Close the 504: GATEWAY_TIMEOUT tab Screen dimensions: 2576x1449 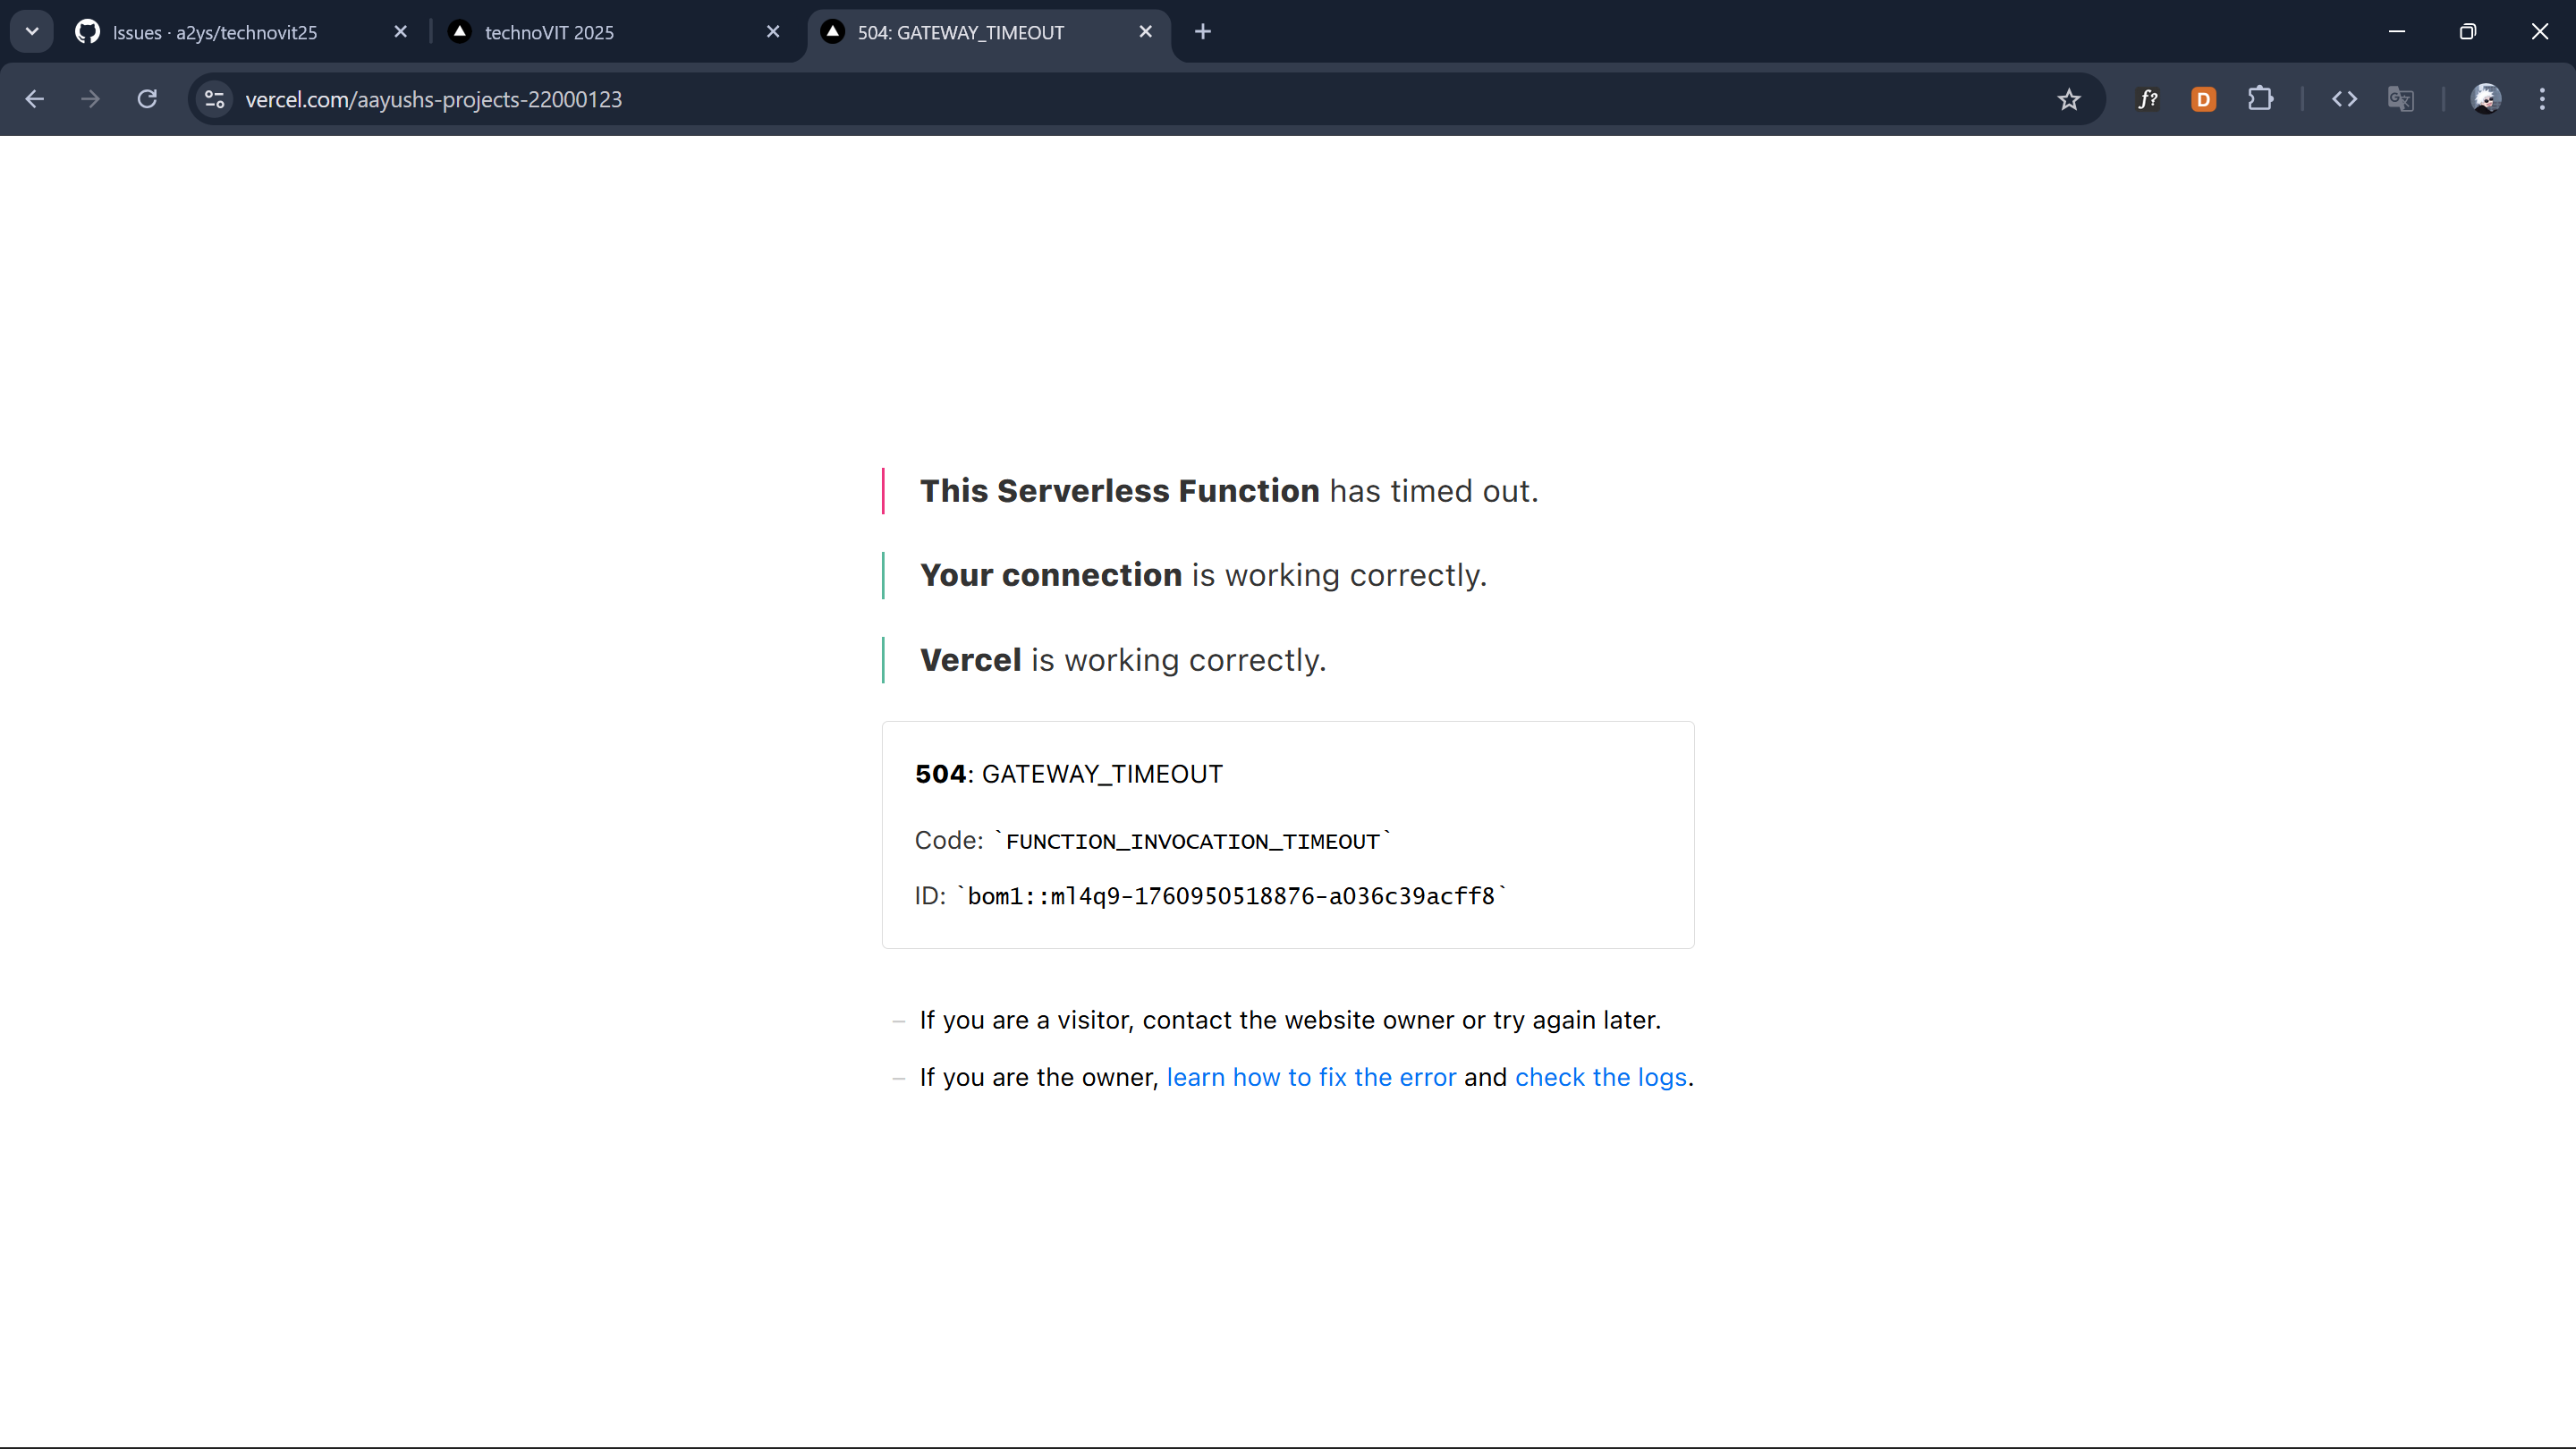pyautogui.click(x=1146, y=32)
